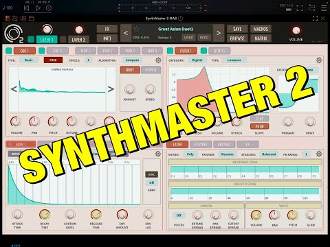Open filter settings gear icon
This screenshot has height=247, width=330.
point(319,60)
